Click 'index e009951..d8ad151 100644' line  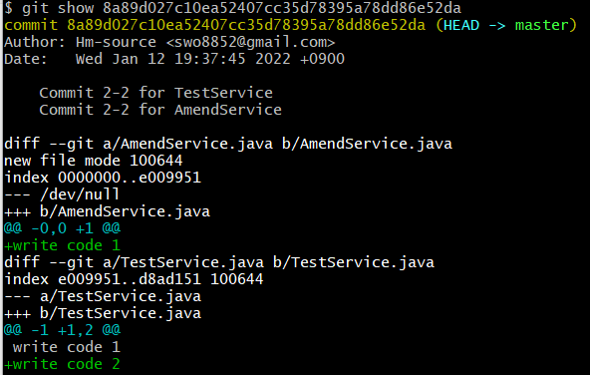coord(134,279)
